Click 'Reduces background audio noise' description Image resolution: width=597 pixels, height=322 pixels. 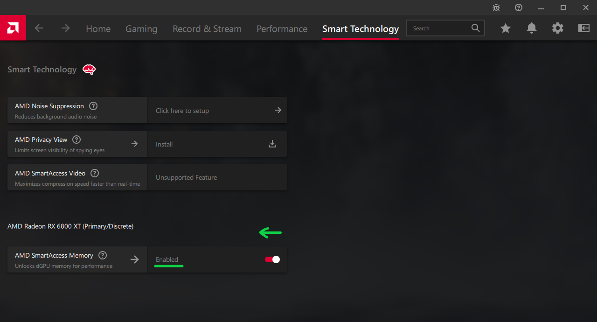click(56, 117)
